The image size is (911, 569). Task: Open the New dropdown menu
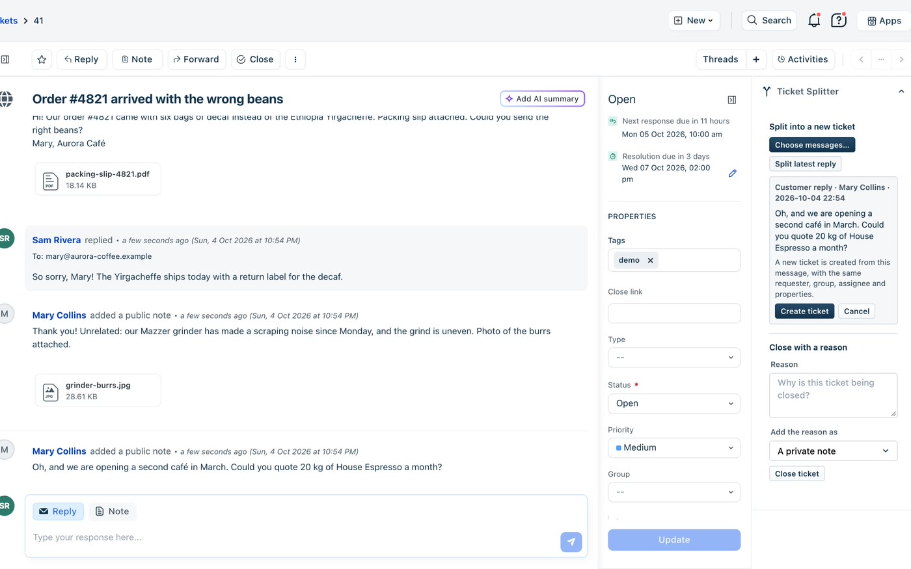(x=694, y=20)
